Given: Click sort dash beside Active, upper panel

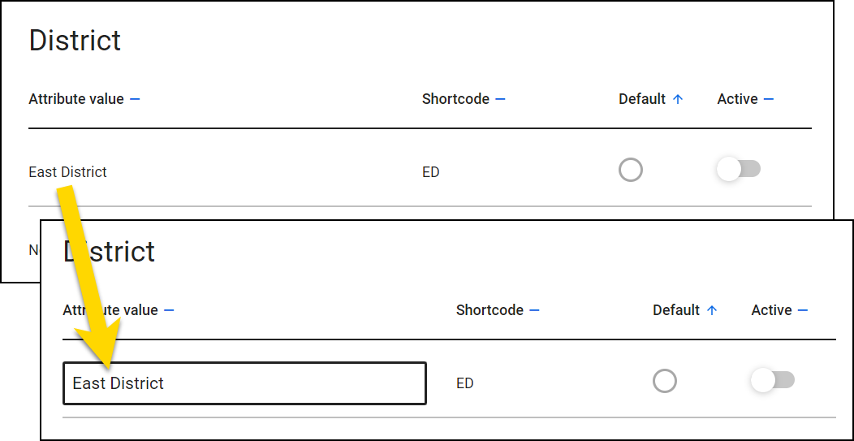Looking at the screenshot, I should [769, 99].
